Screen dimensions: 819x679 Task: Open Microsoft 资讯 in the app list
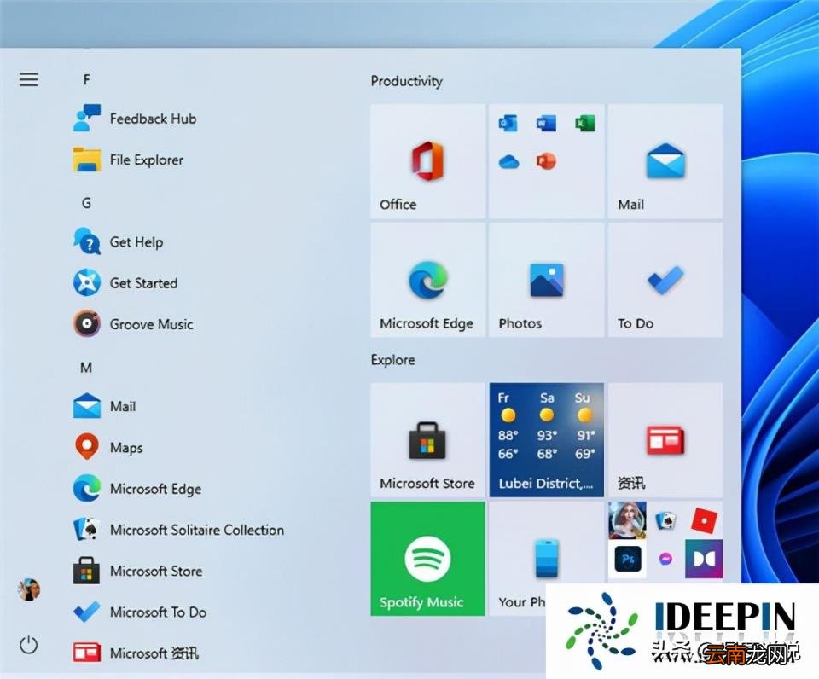[x=136, y=653]
